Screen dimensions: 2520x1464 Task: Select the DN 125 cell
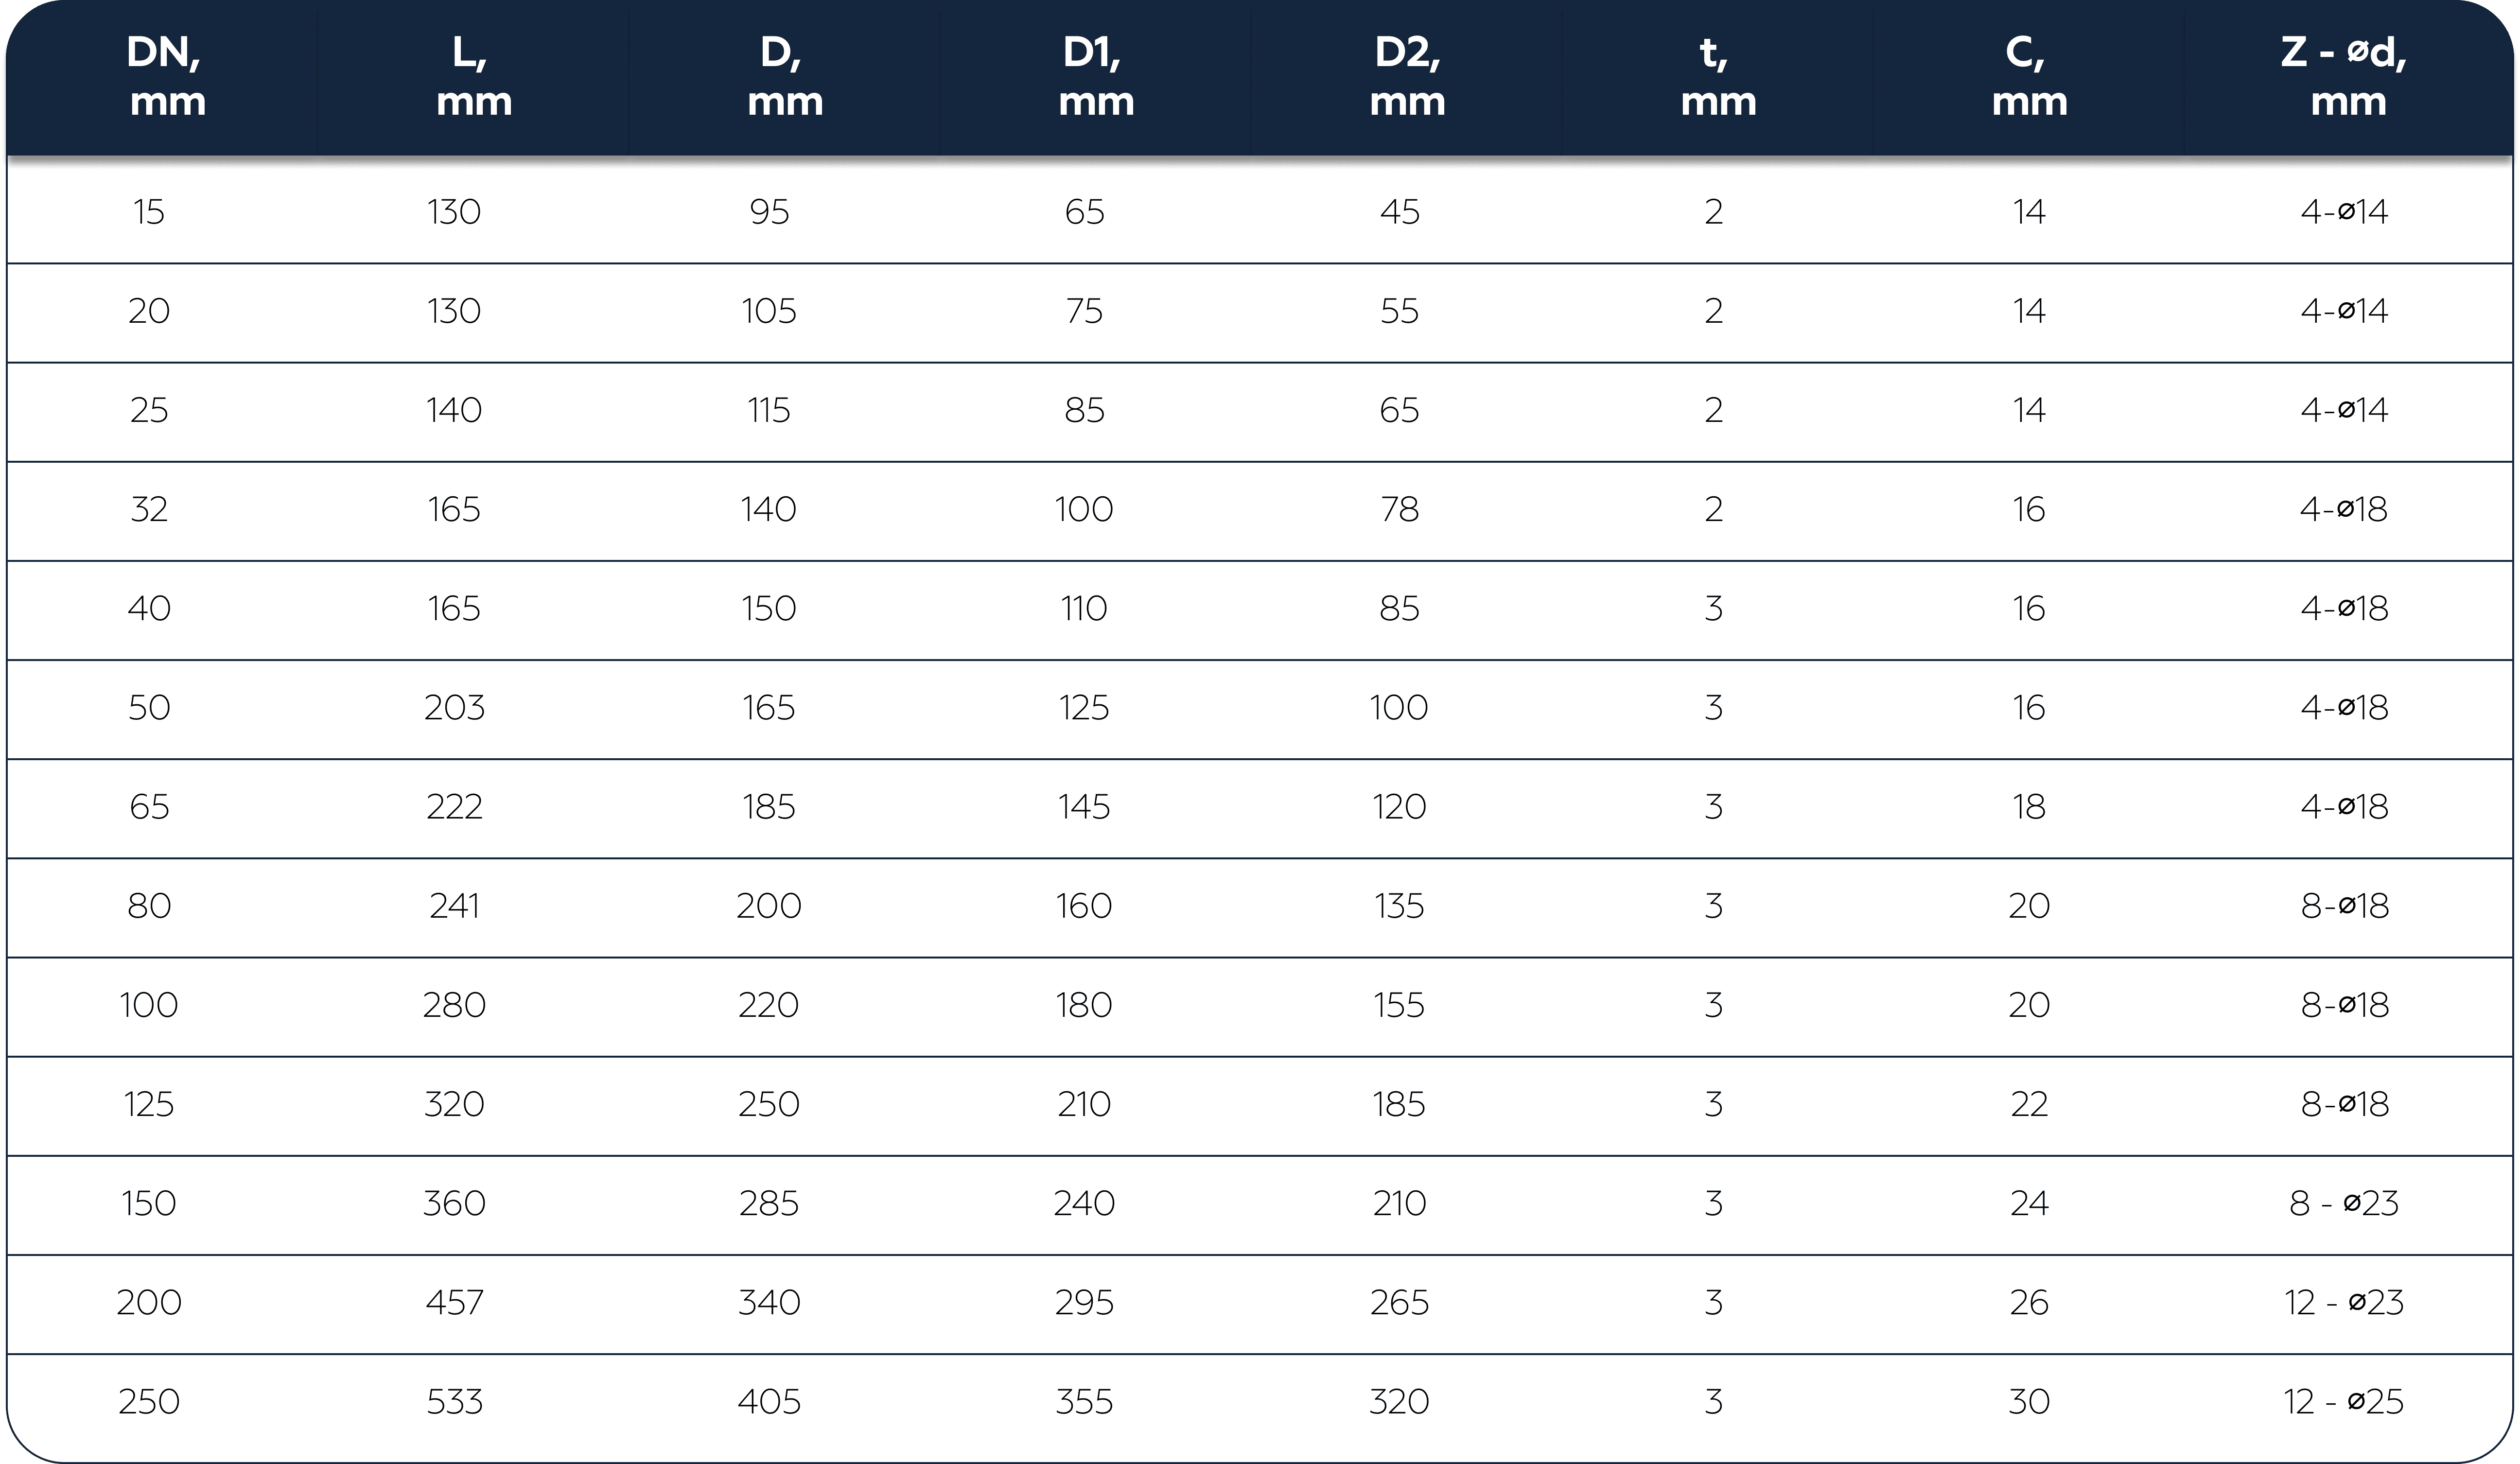[x=149, y=1105]
